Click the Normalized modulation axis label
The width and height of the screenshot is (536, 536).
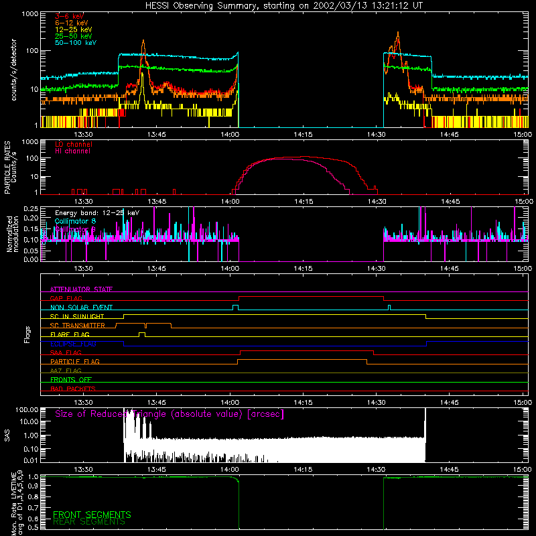point(13,234)
